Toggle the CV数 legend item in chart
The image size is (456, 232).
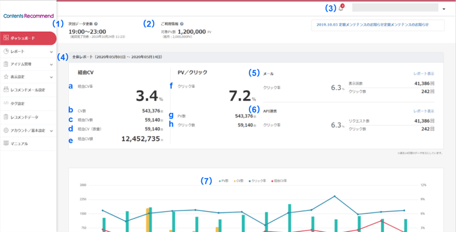pyautogui.click(x=238, y=181)
